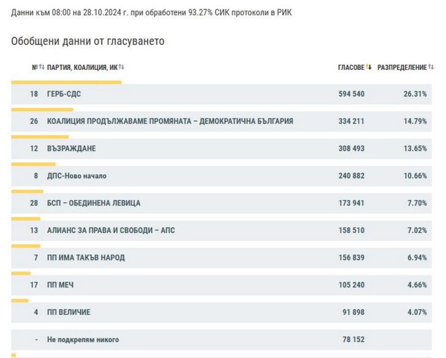Sort table by ГЛАСОВЕ column header
The image size is (446, 358).
pos(351,67)
